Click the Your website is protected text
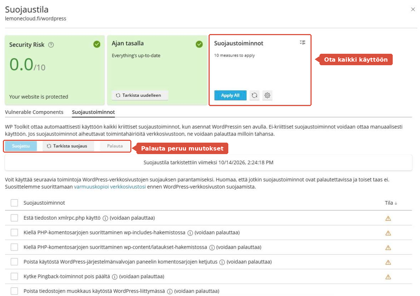 [38, 96]
